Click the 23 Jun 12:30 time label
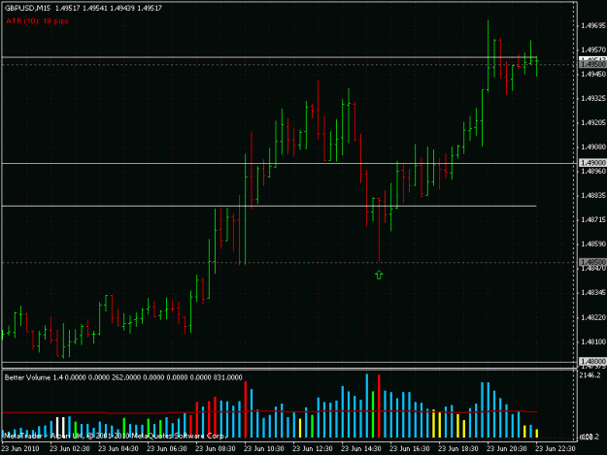The width and height of the screenshot is (607, 455). click(313, 448)
